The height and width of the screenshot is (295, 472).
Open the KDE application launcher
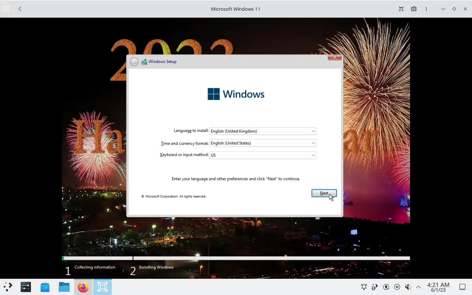(x=8, y=287)
